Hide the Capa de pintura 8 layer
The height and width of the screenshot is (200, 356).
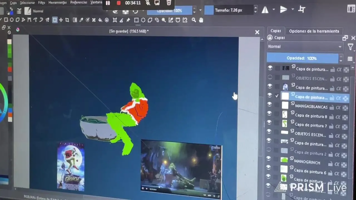(x=269, y=113)
